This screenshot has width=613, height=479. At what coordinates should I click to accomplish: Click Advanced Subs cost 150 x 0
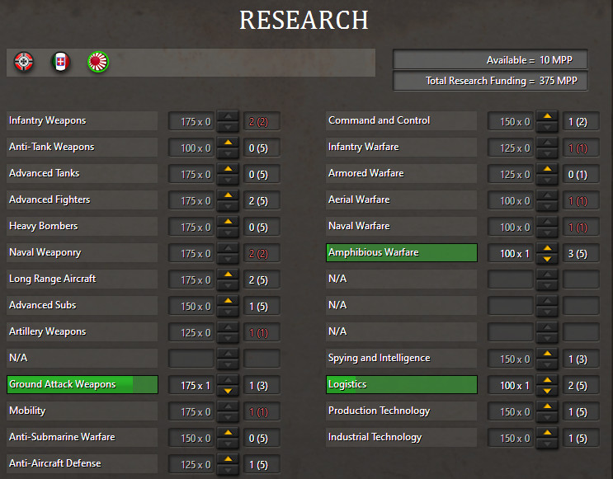pyautogui.click(x=191, y=307)
